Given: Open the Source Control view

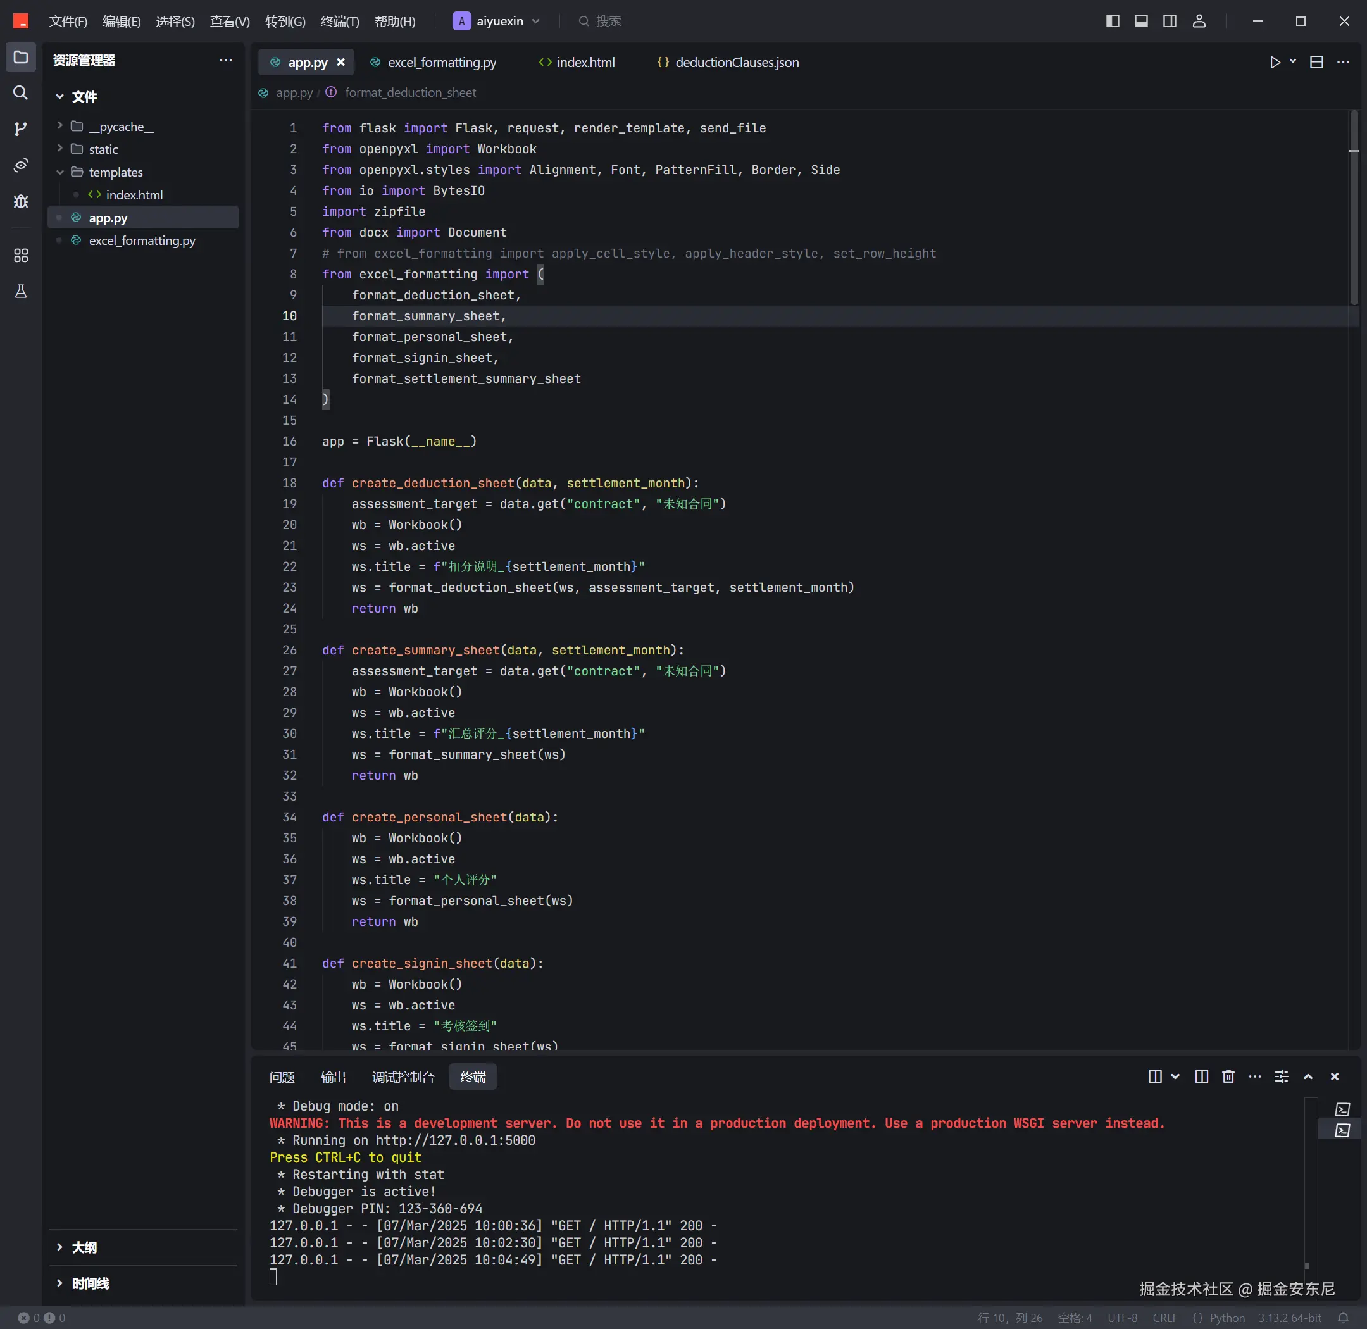Looking at the screenshot, I should pyautogui.click(x=20, y=129).
